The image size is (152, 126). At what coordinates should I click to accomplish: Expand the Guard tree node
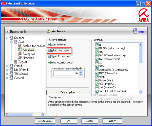[7, 66]
